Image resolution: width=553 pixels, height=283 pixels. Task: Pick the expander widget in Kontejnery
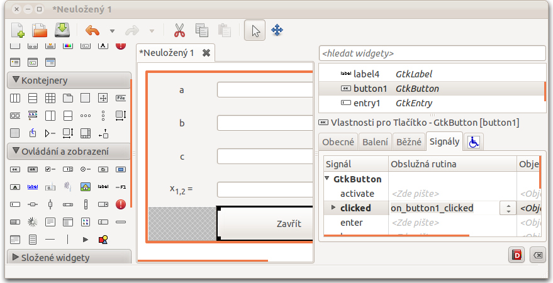(x=50, y=133)
